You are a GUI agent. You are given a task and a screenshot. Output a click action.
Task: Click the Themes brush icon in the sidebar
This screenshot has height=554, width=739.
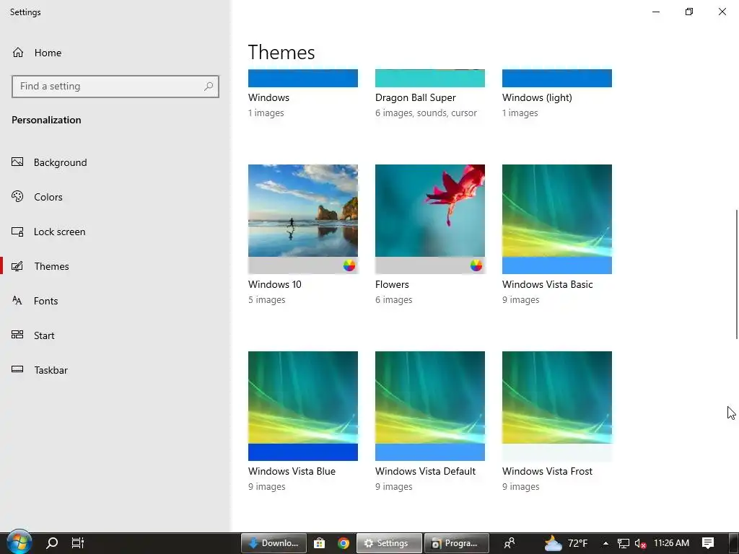17,266
